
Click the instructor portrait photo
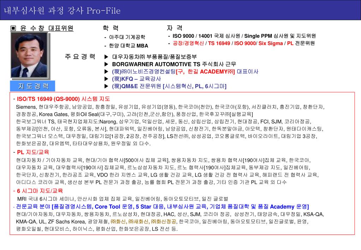click(x=29, y=55)
